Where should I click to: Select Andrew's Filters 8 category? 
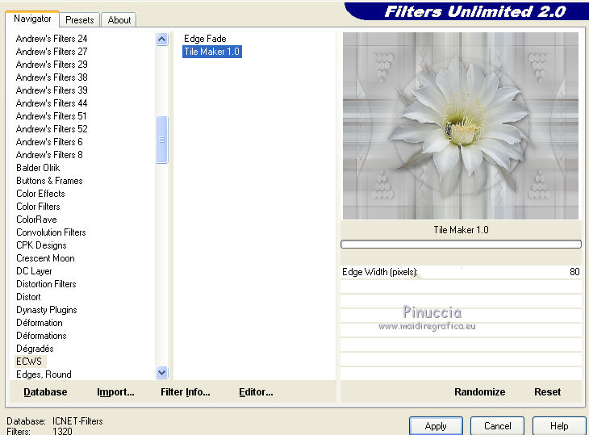coord(49,155)
